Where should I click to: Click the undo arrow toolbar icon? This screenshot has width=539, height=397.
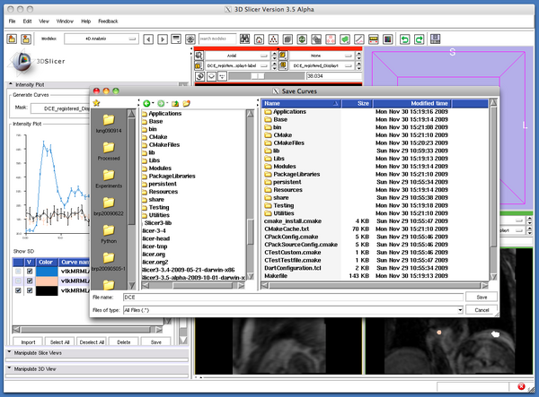point(404,39)
